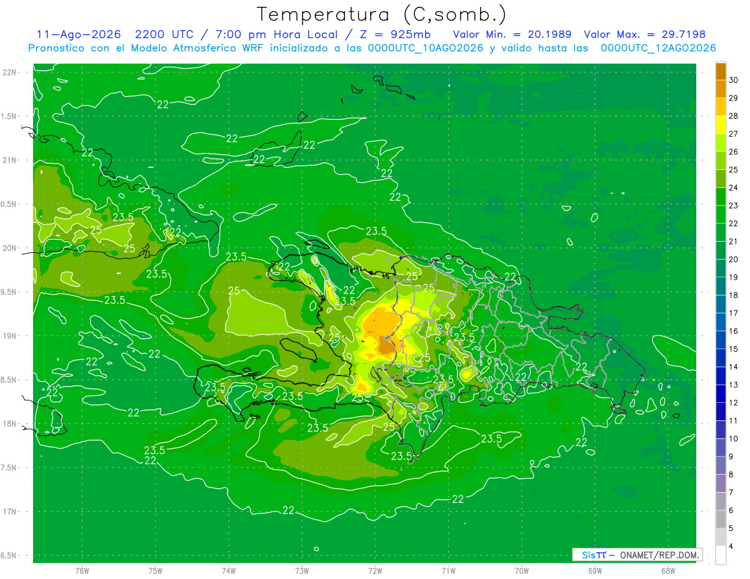Click the '69W' longitude axis label
The width and height of the screenshot is (750, 579).
click(x=595, y=571)
